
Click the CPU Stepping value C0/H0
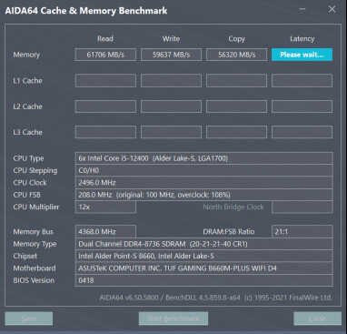tap(203, 170)
